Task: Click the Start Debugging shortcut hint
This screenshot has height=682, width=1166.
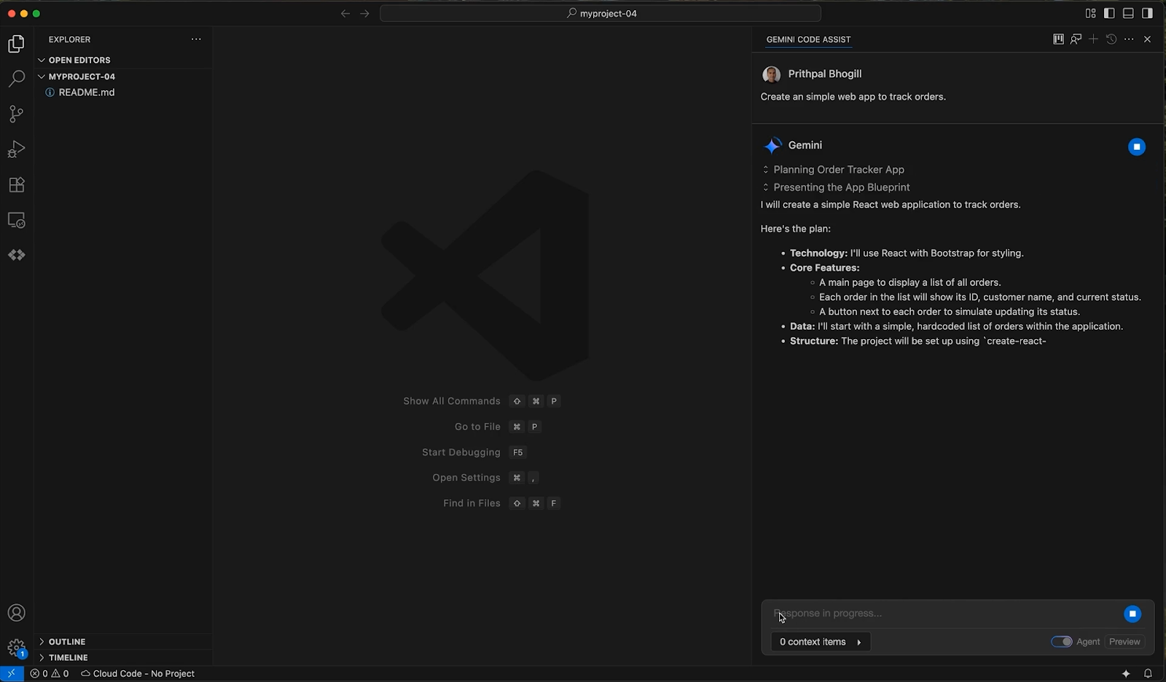Action: [474, 452]
